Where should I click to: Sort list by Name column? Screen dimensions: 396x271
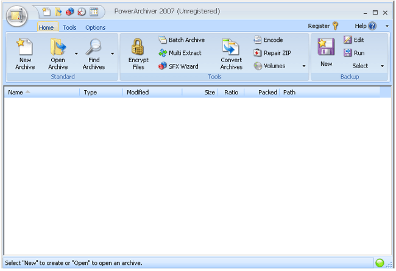[42, 92]
